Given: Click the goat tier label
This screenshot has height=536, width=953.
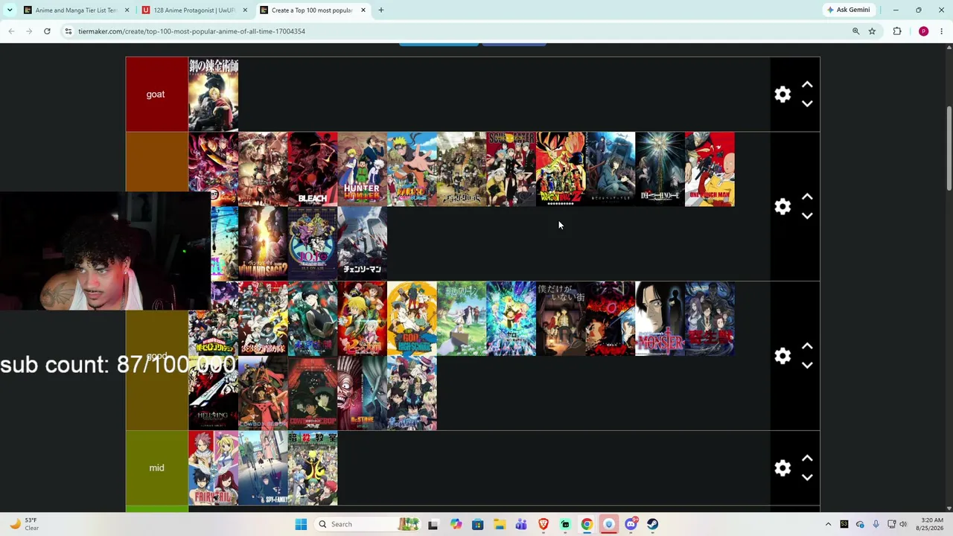Looking at the screenshot, I should coord(156,95).
